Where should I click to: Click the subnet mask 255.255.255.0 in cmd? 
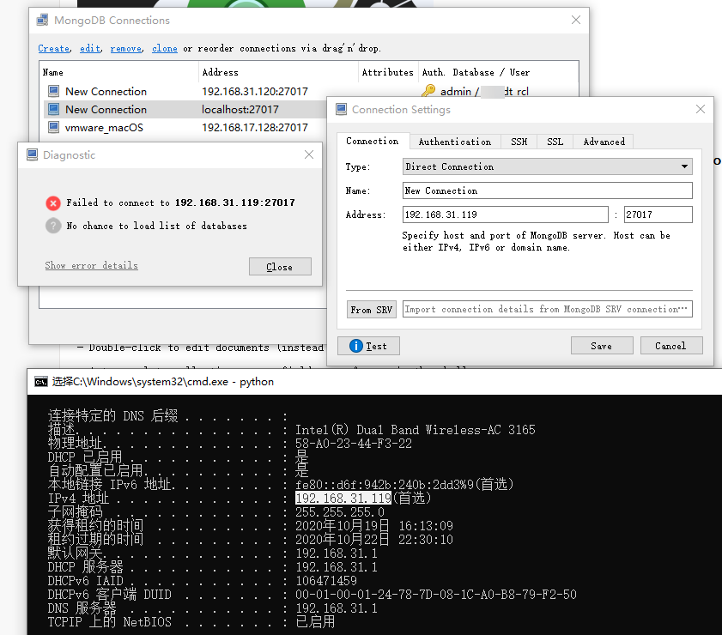coord(340,511)
